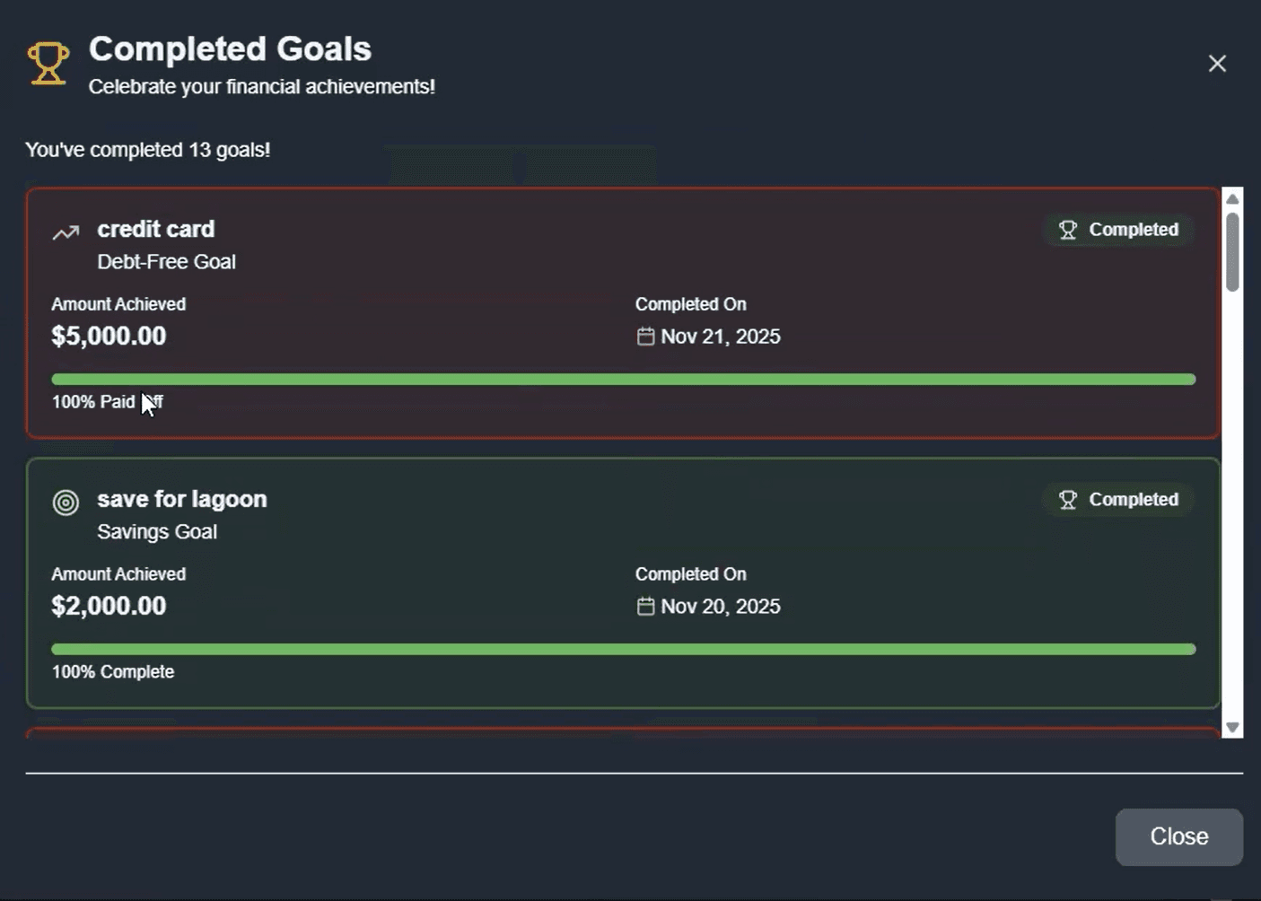Select the trending arrow icon on credit card goal
The width and height of the screenshot is (1261, 901).
(x=64, y=232)
